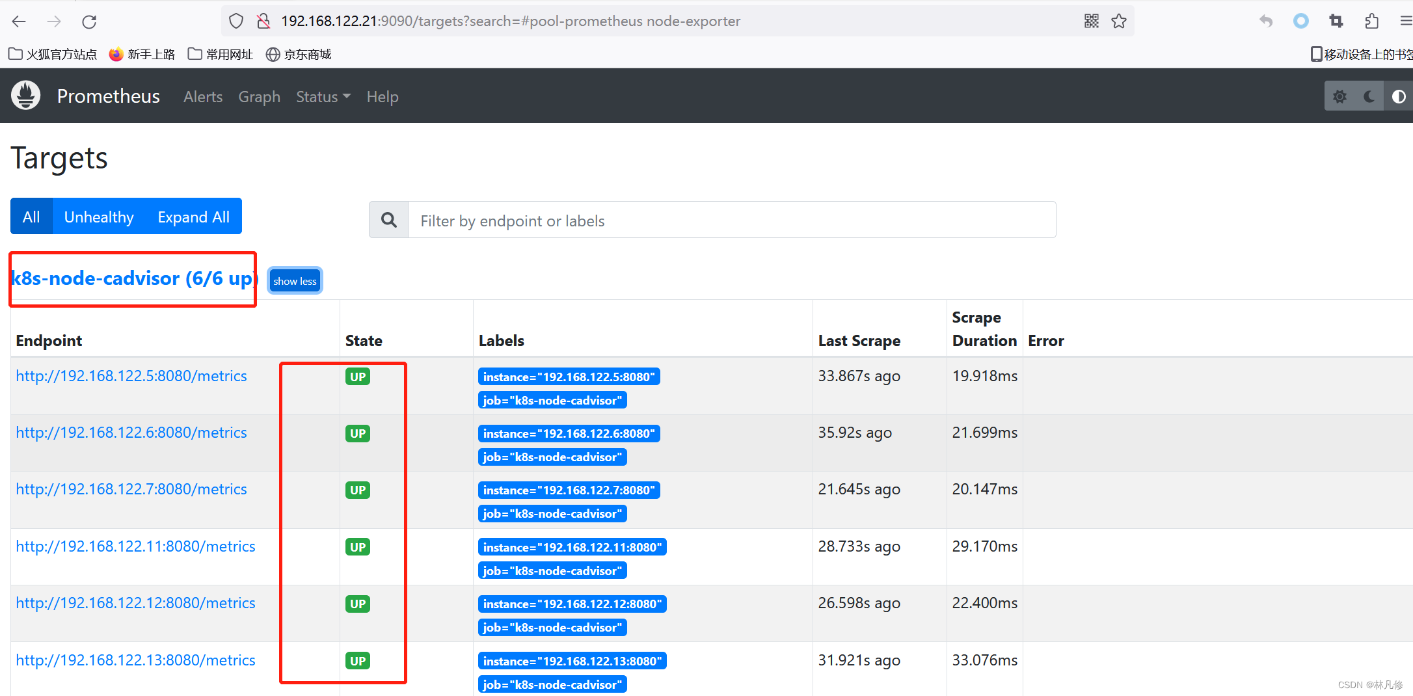Click instance="192.168.122.6:8080" label
1413x696 pixels.
click(x=569, y=433)
